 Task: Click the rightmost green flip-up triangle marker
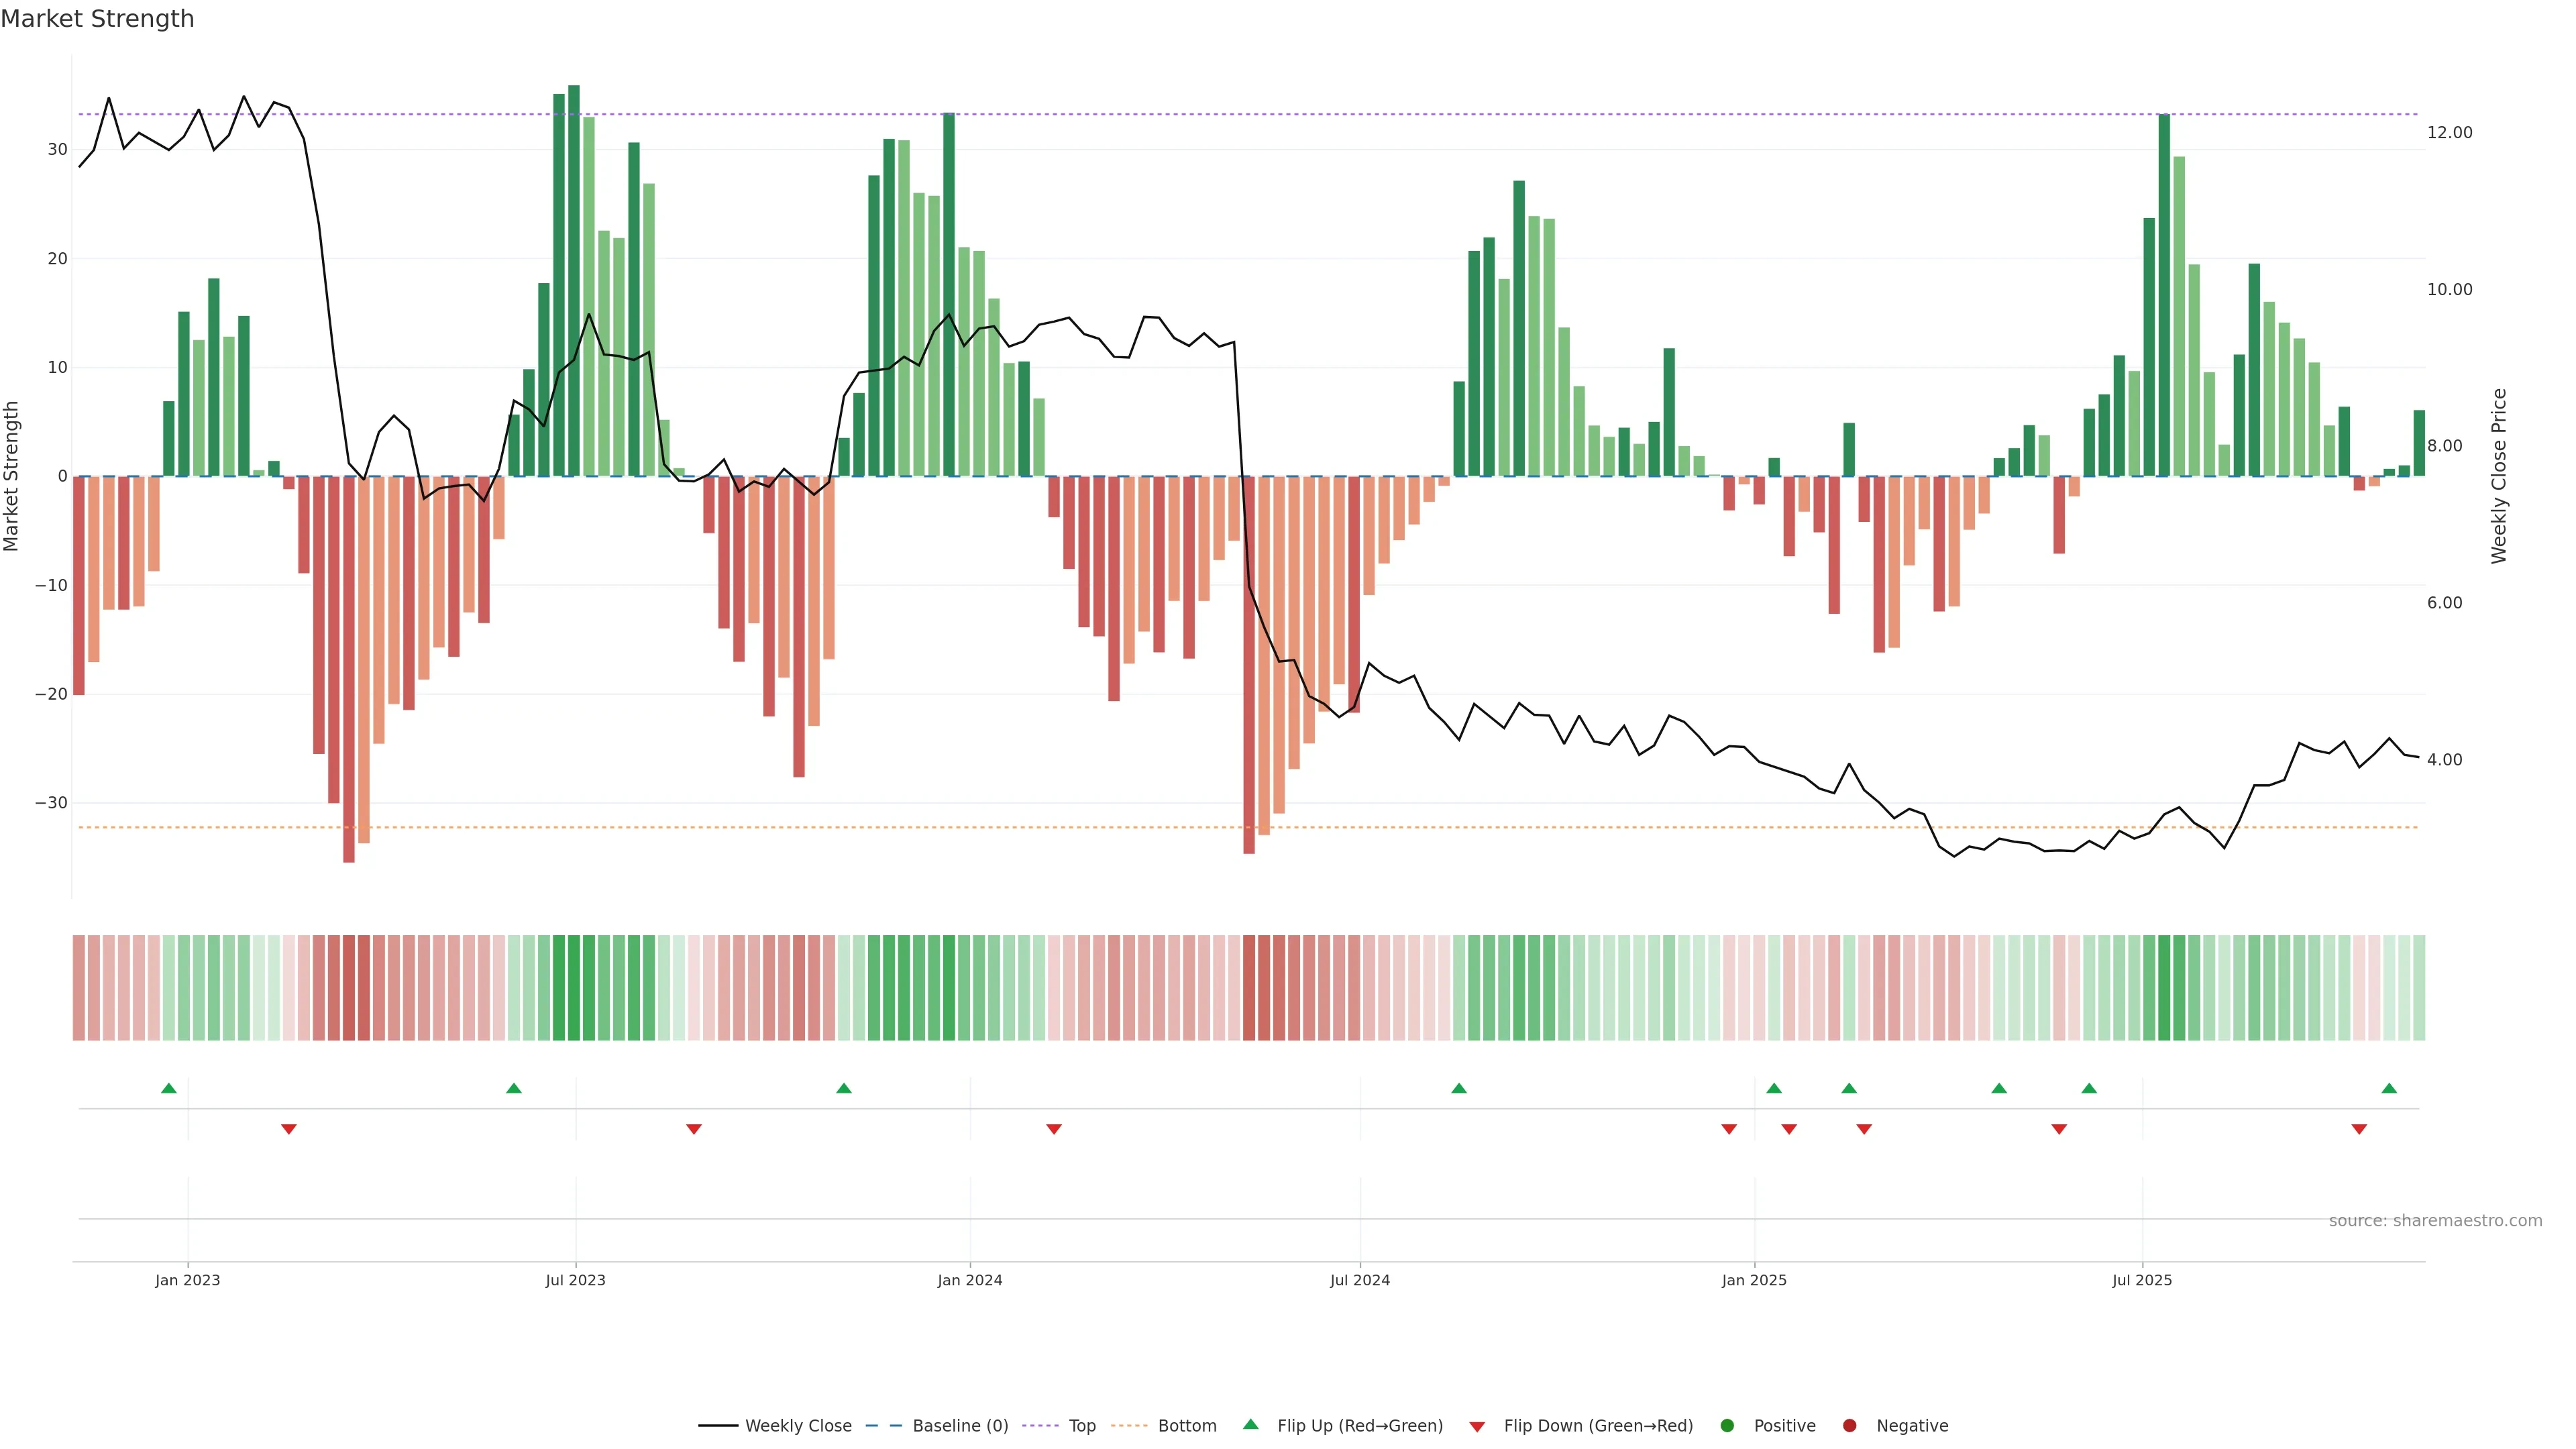coord(2389,1088)
